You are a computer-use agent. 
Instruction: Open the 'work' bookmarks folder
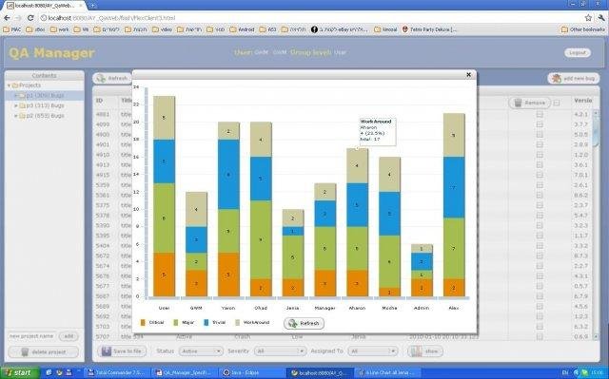(59, 29)
